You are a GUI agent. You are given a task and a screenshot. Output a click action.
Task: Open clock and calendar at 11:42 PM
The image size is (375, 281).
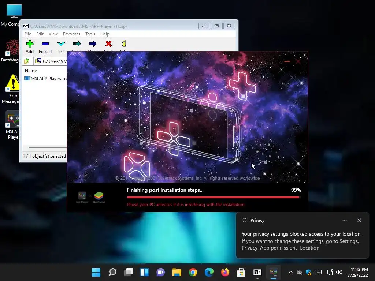click(357, 272)
